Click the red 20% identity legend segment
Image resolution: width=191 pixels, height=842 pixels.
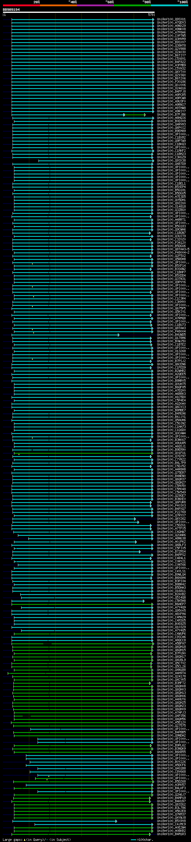pyautogui.click(x=21, y=5)
